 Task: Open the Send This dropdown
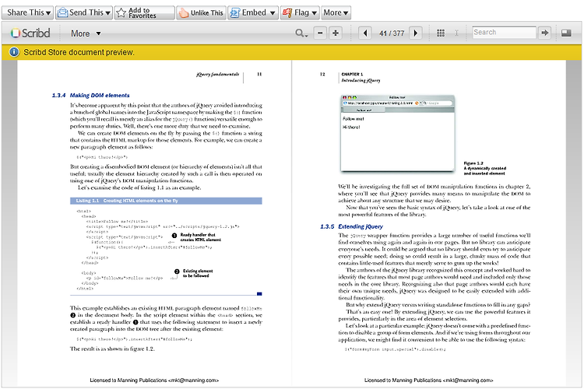[83, 12]
